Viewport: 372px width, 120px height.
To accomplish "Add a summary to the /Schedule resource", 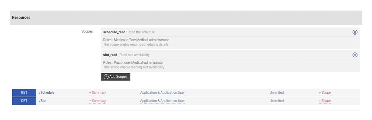I will [x=98, y=92].
